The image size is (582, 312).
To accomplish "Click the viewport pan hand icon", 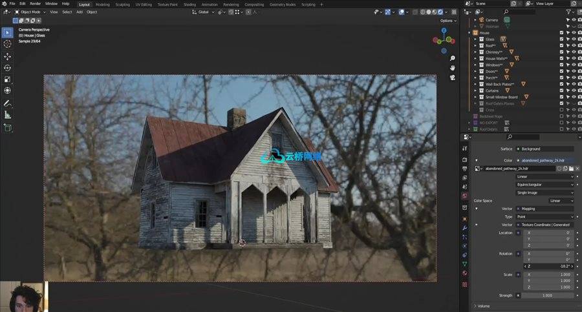I will [453, 68].
